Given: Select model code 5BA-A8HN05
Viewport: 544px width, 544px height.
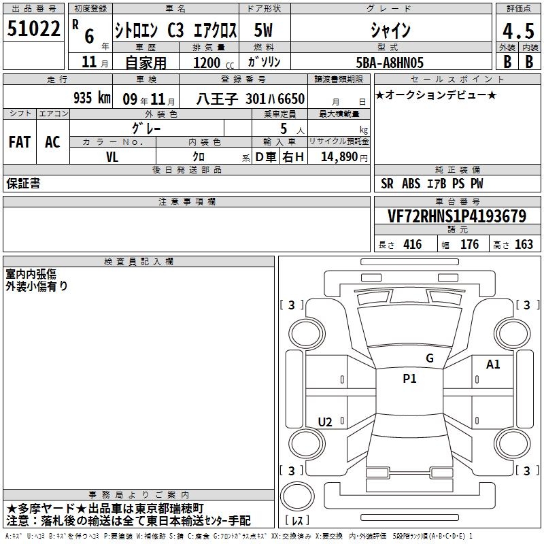Looking at the screenshot, I should (x=390, y=63).
